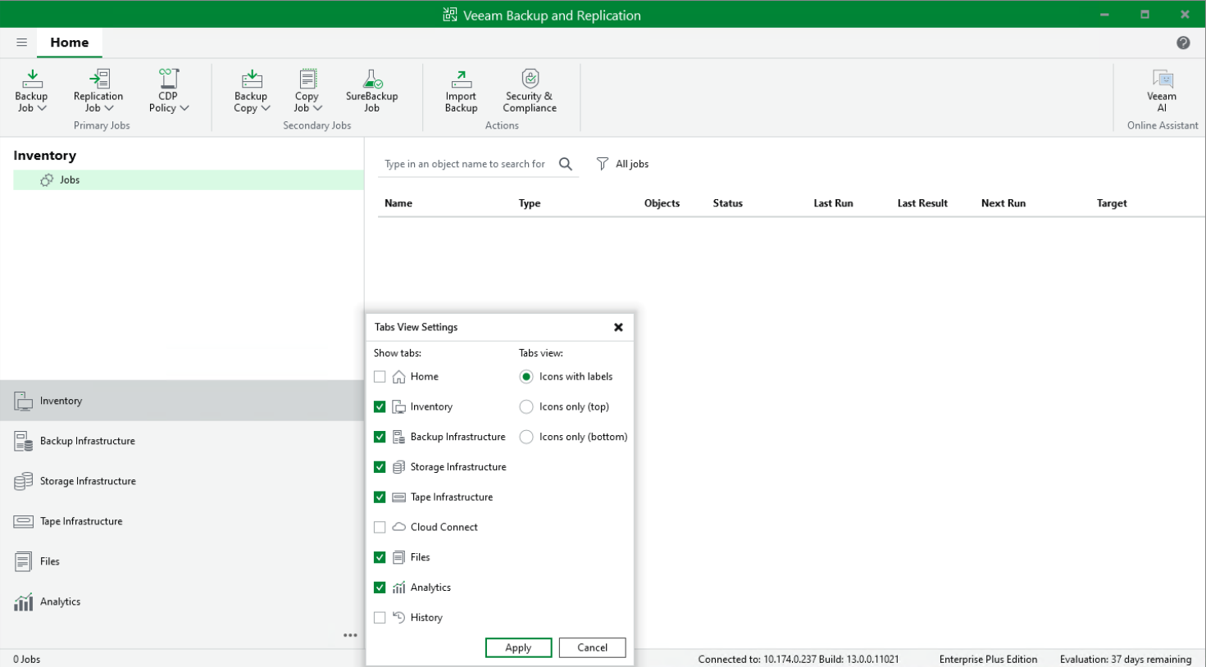This screenshot has width=1206, height=667.
Task: Expand the CDP Policy dropdown arrow
Action: (184, 108)
